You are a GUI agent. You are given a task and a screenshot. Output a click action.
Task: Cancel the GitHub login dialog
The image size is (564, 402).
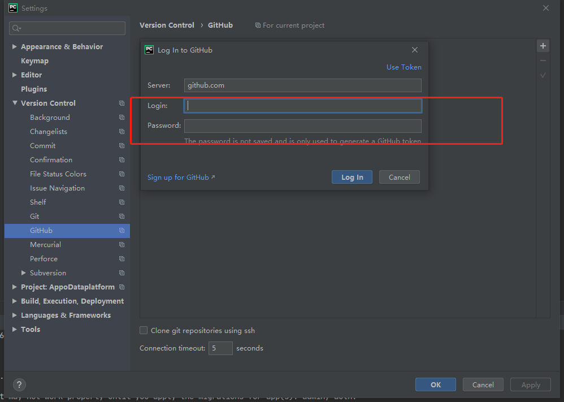click(x=399, y=177)
